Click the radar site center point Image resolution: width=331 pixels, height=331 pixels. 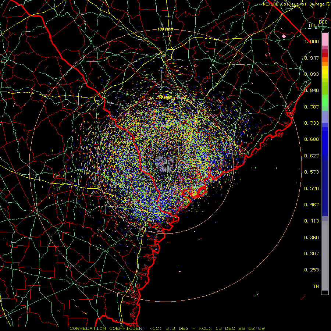coord(166,165)
